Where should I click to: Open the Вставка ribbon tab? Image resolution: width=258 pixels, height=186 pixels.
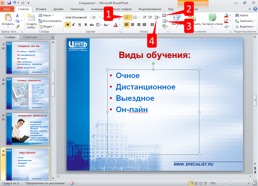(x=41, y=9)
